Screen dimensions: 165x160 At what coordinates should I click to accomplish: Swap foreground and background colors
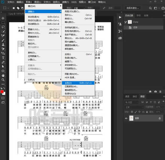pyautogui.click(x=4, y=88)
